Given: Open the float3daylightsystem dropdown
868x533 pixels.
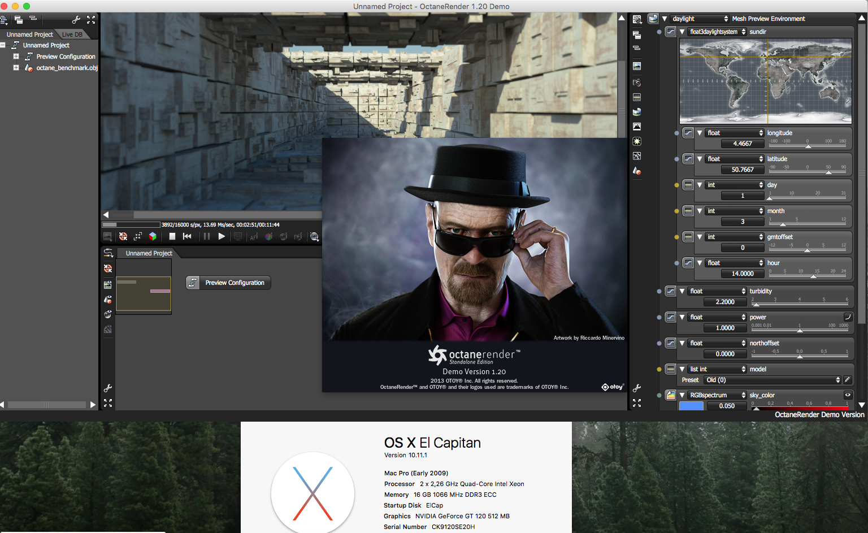Looking at the screenshot, I should (717, 32).
